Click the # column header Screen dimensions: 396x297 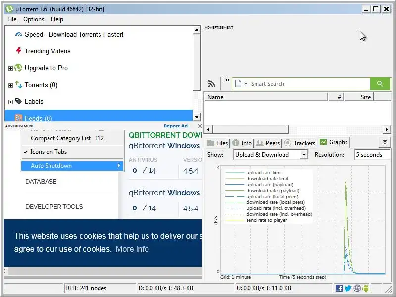coord(336,97)
